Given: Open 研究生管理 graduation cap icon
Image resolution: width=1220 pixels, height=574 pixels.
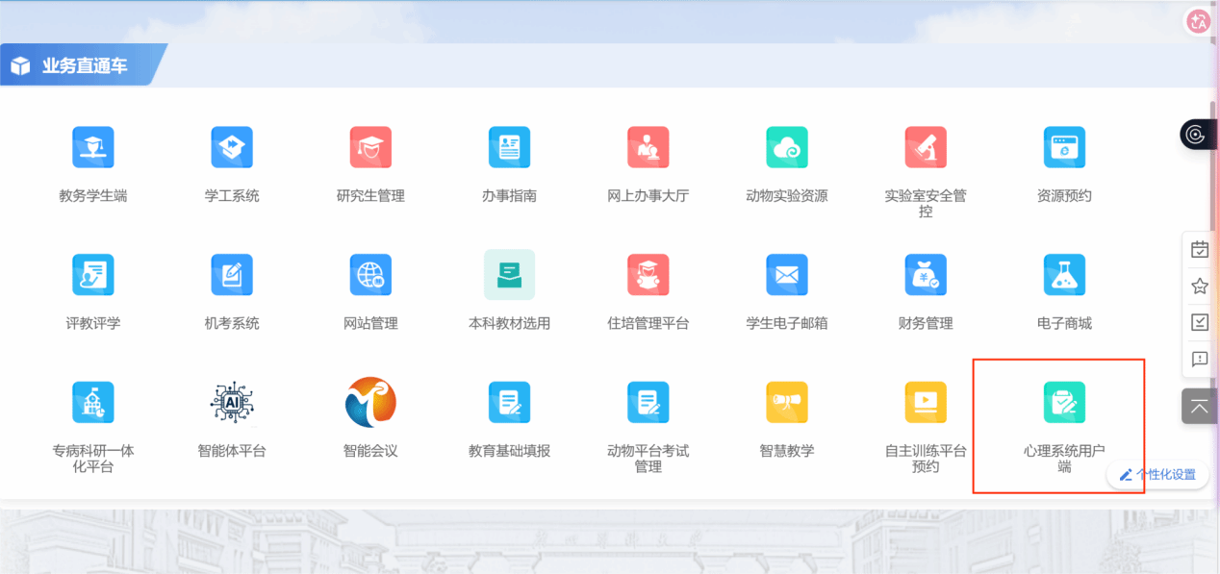Looking at the screenshot, I should (370, 148).
